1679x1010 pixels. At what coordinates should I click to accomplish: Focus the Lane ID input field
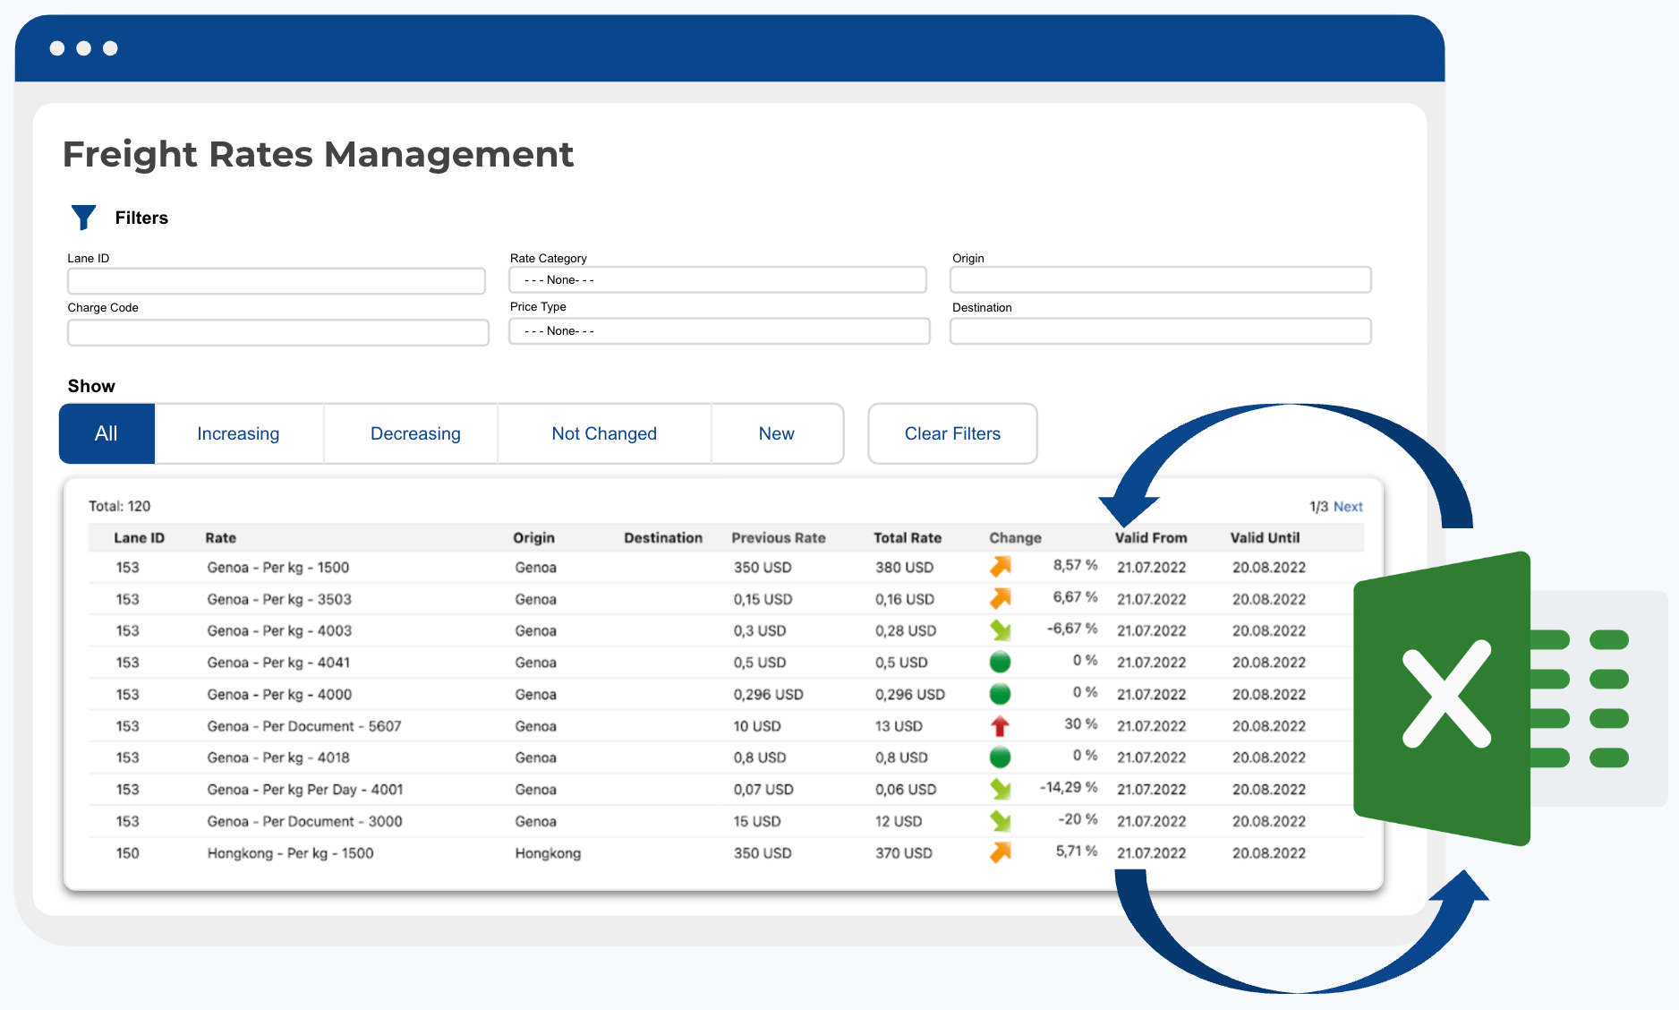coord(277,281)
